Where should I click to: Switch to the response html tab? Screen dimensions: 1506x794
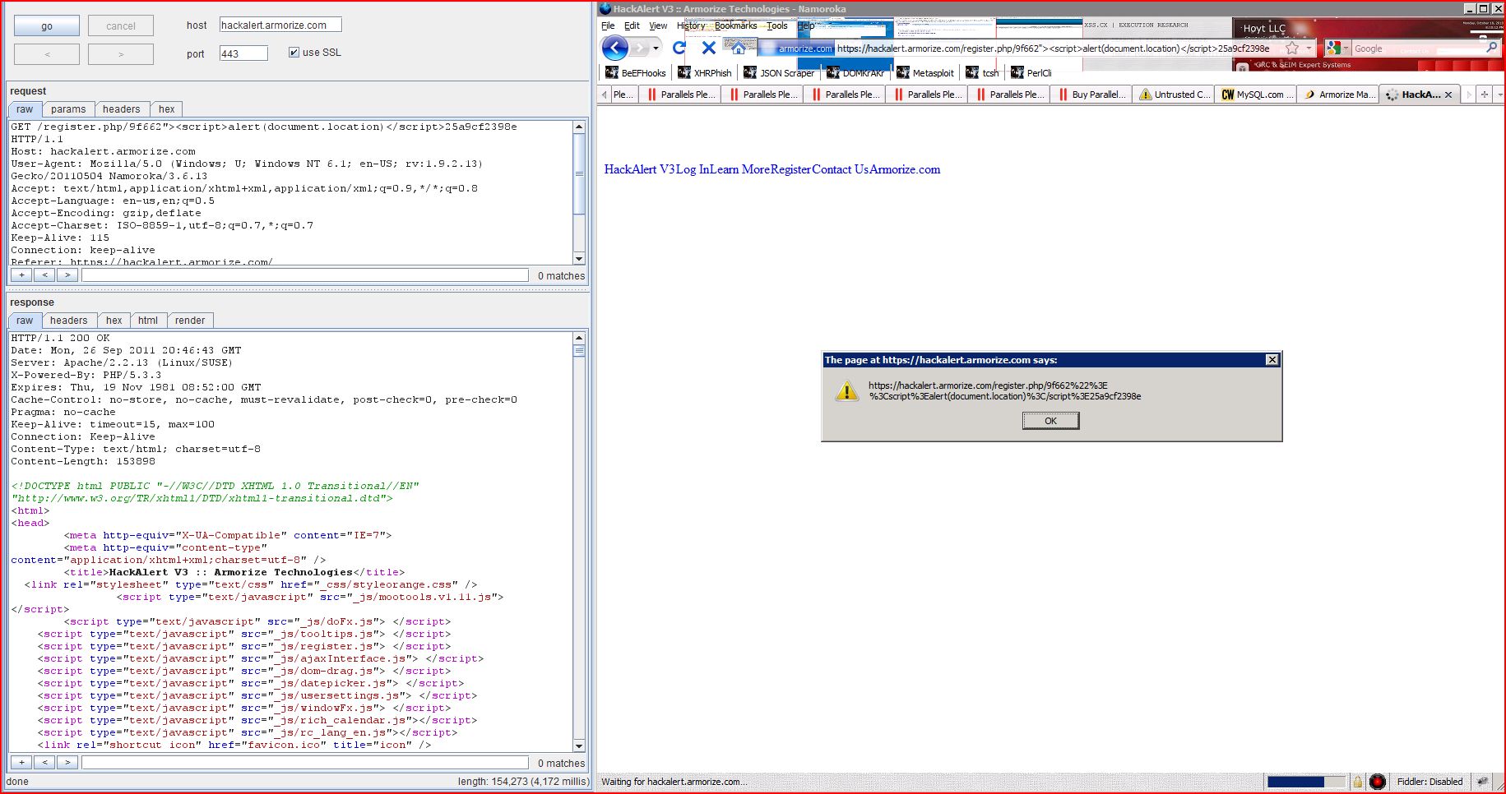click(x=148, y=321)
